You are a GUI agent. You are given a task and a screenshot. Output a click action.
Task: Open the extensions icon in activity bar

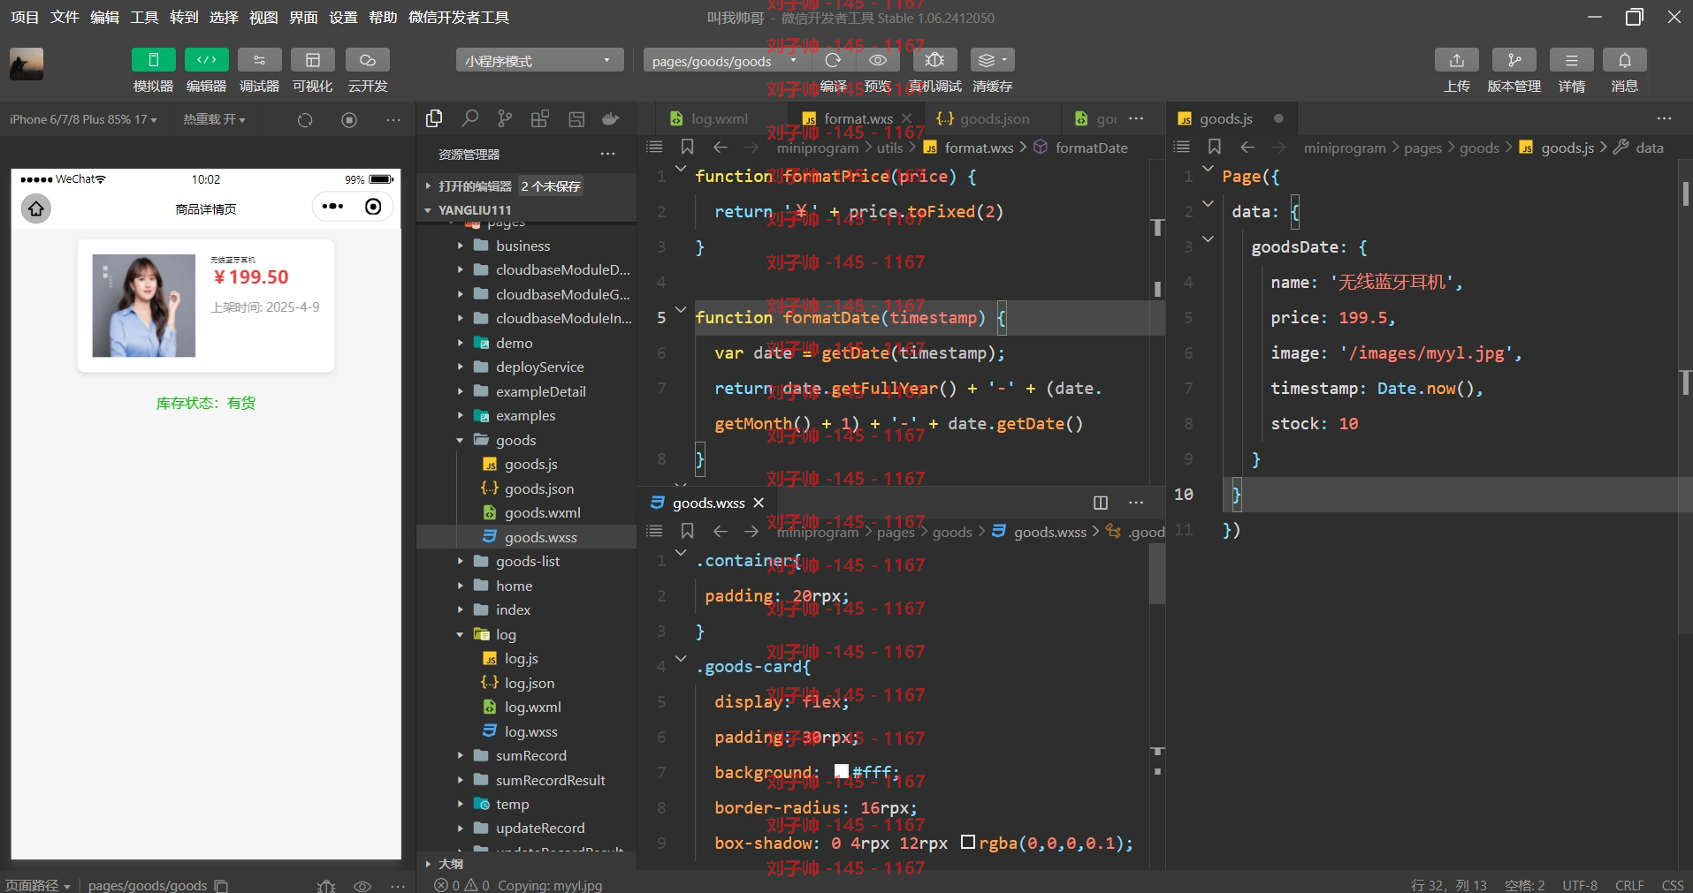(x=540, y=118)
